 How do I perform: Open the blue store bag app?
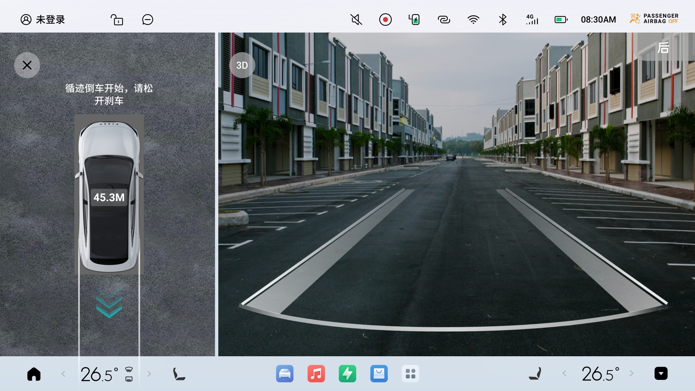(379, 374)
